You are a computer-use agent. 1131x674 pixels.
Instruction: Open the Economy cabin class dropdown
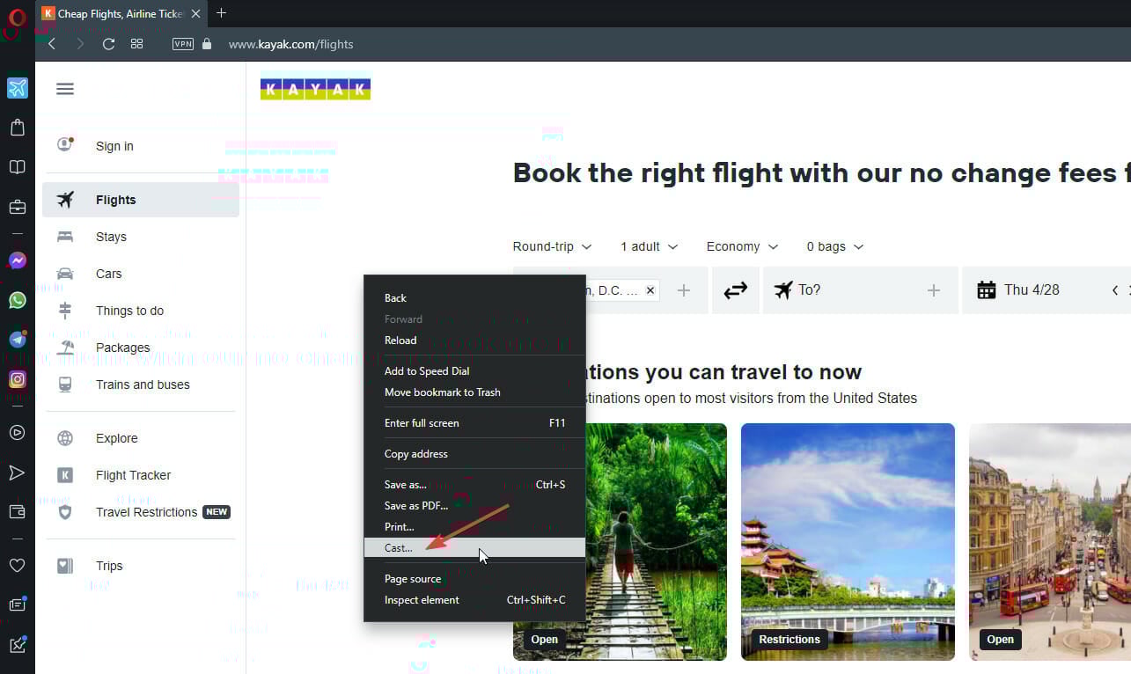pyautogui.click(x=742, y=247)
